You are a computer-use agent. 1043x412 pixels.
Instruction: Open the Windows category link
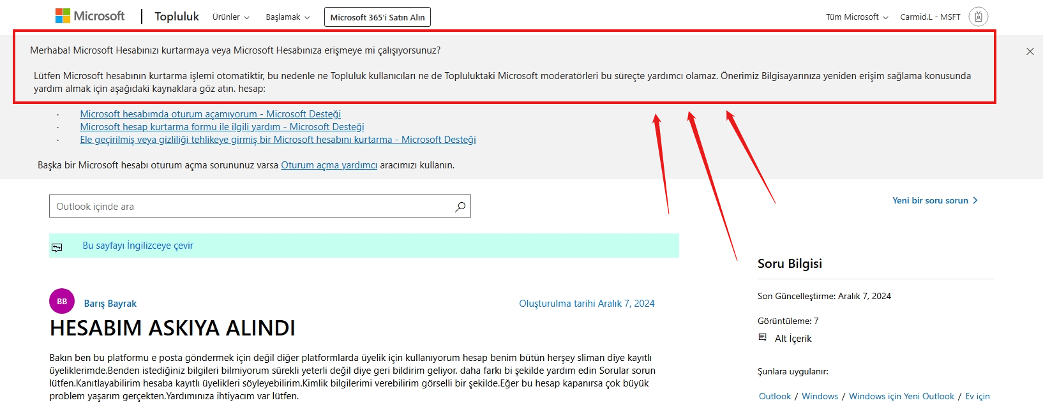pyautogui.click(x=820, y=396)
